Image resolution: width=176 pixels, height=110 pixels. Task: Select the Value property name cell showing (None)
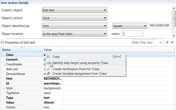point(22,103)
